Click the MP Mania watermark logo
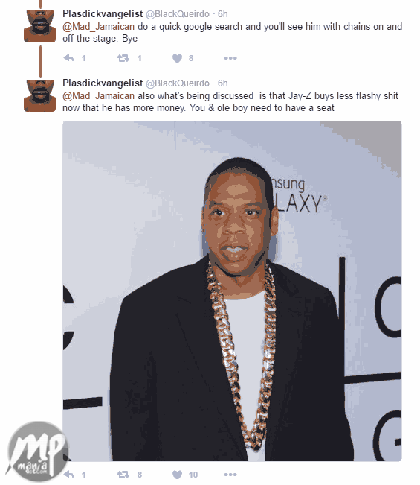The width and height of the screenshot is (420, 485). pos(38,451)
